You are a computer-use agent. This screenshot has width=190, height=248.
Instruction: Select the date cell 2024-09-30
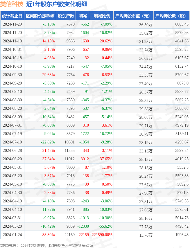click(12, 75)
